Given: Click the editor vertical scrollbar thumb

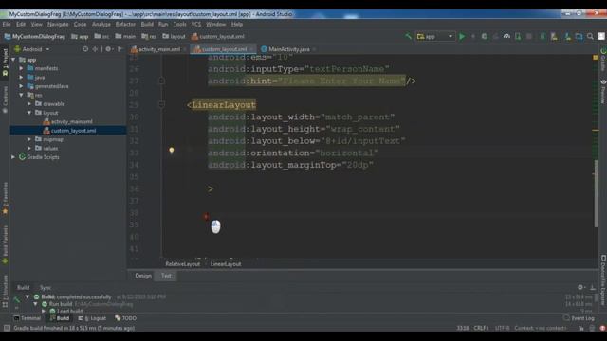Looking at the screenshot, I should coord(596,193).
